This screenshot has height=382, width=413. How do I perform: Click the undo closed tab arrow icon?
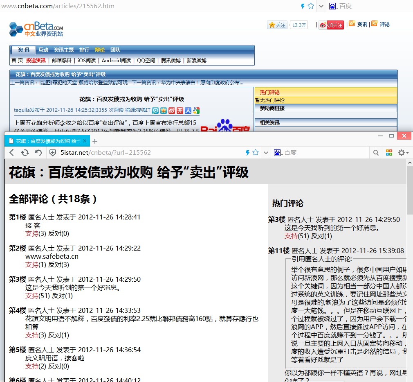click(38, 152)
